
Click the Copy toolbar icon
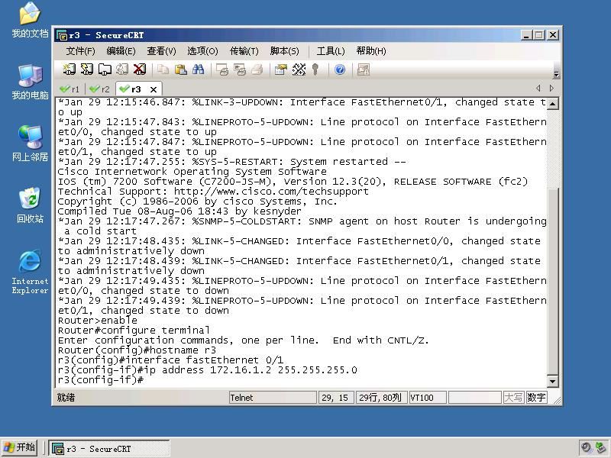[163, 69]
